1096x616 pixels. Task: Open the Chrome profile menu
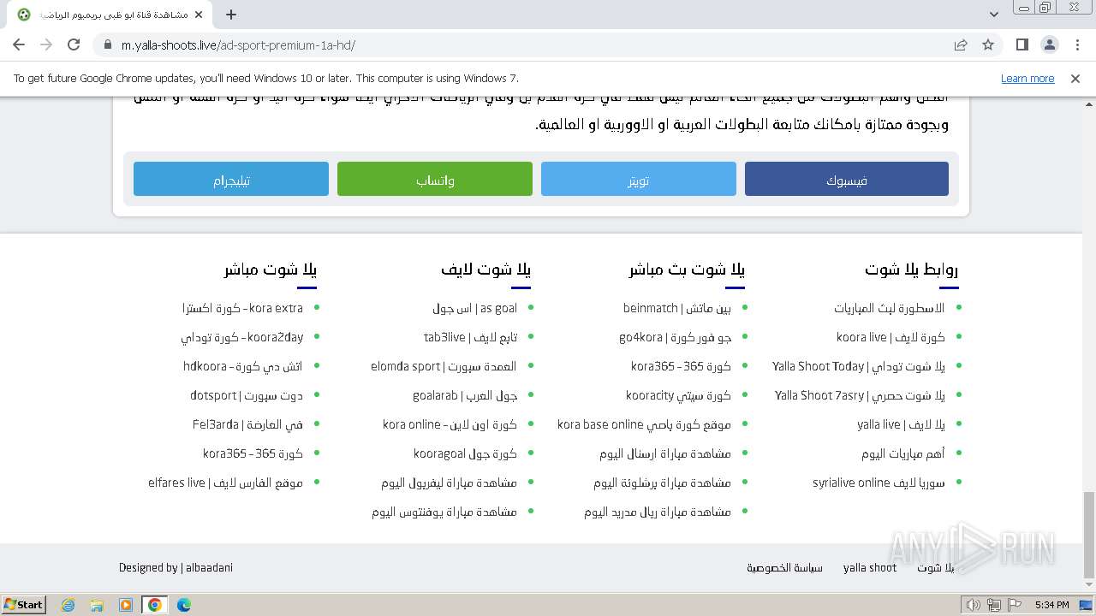tap(1050, 44)
